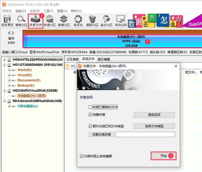202x172 pixels.
Task: Click the HD1 ST2000DM008 disk icon
Action: coord(9,65)
